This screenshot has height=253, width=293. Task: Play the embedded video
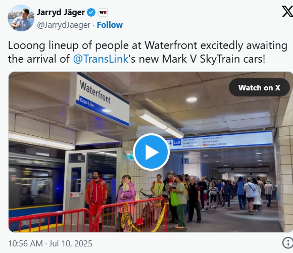(x=151, y=152)
